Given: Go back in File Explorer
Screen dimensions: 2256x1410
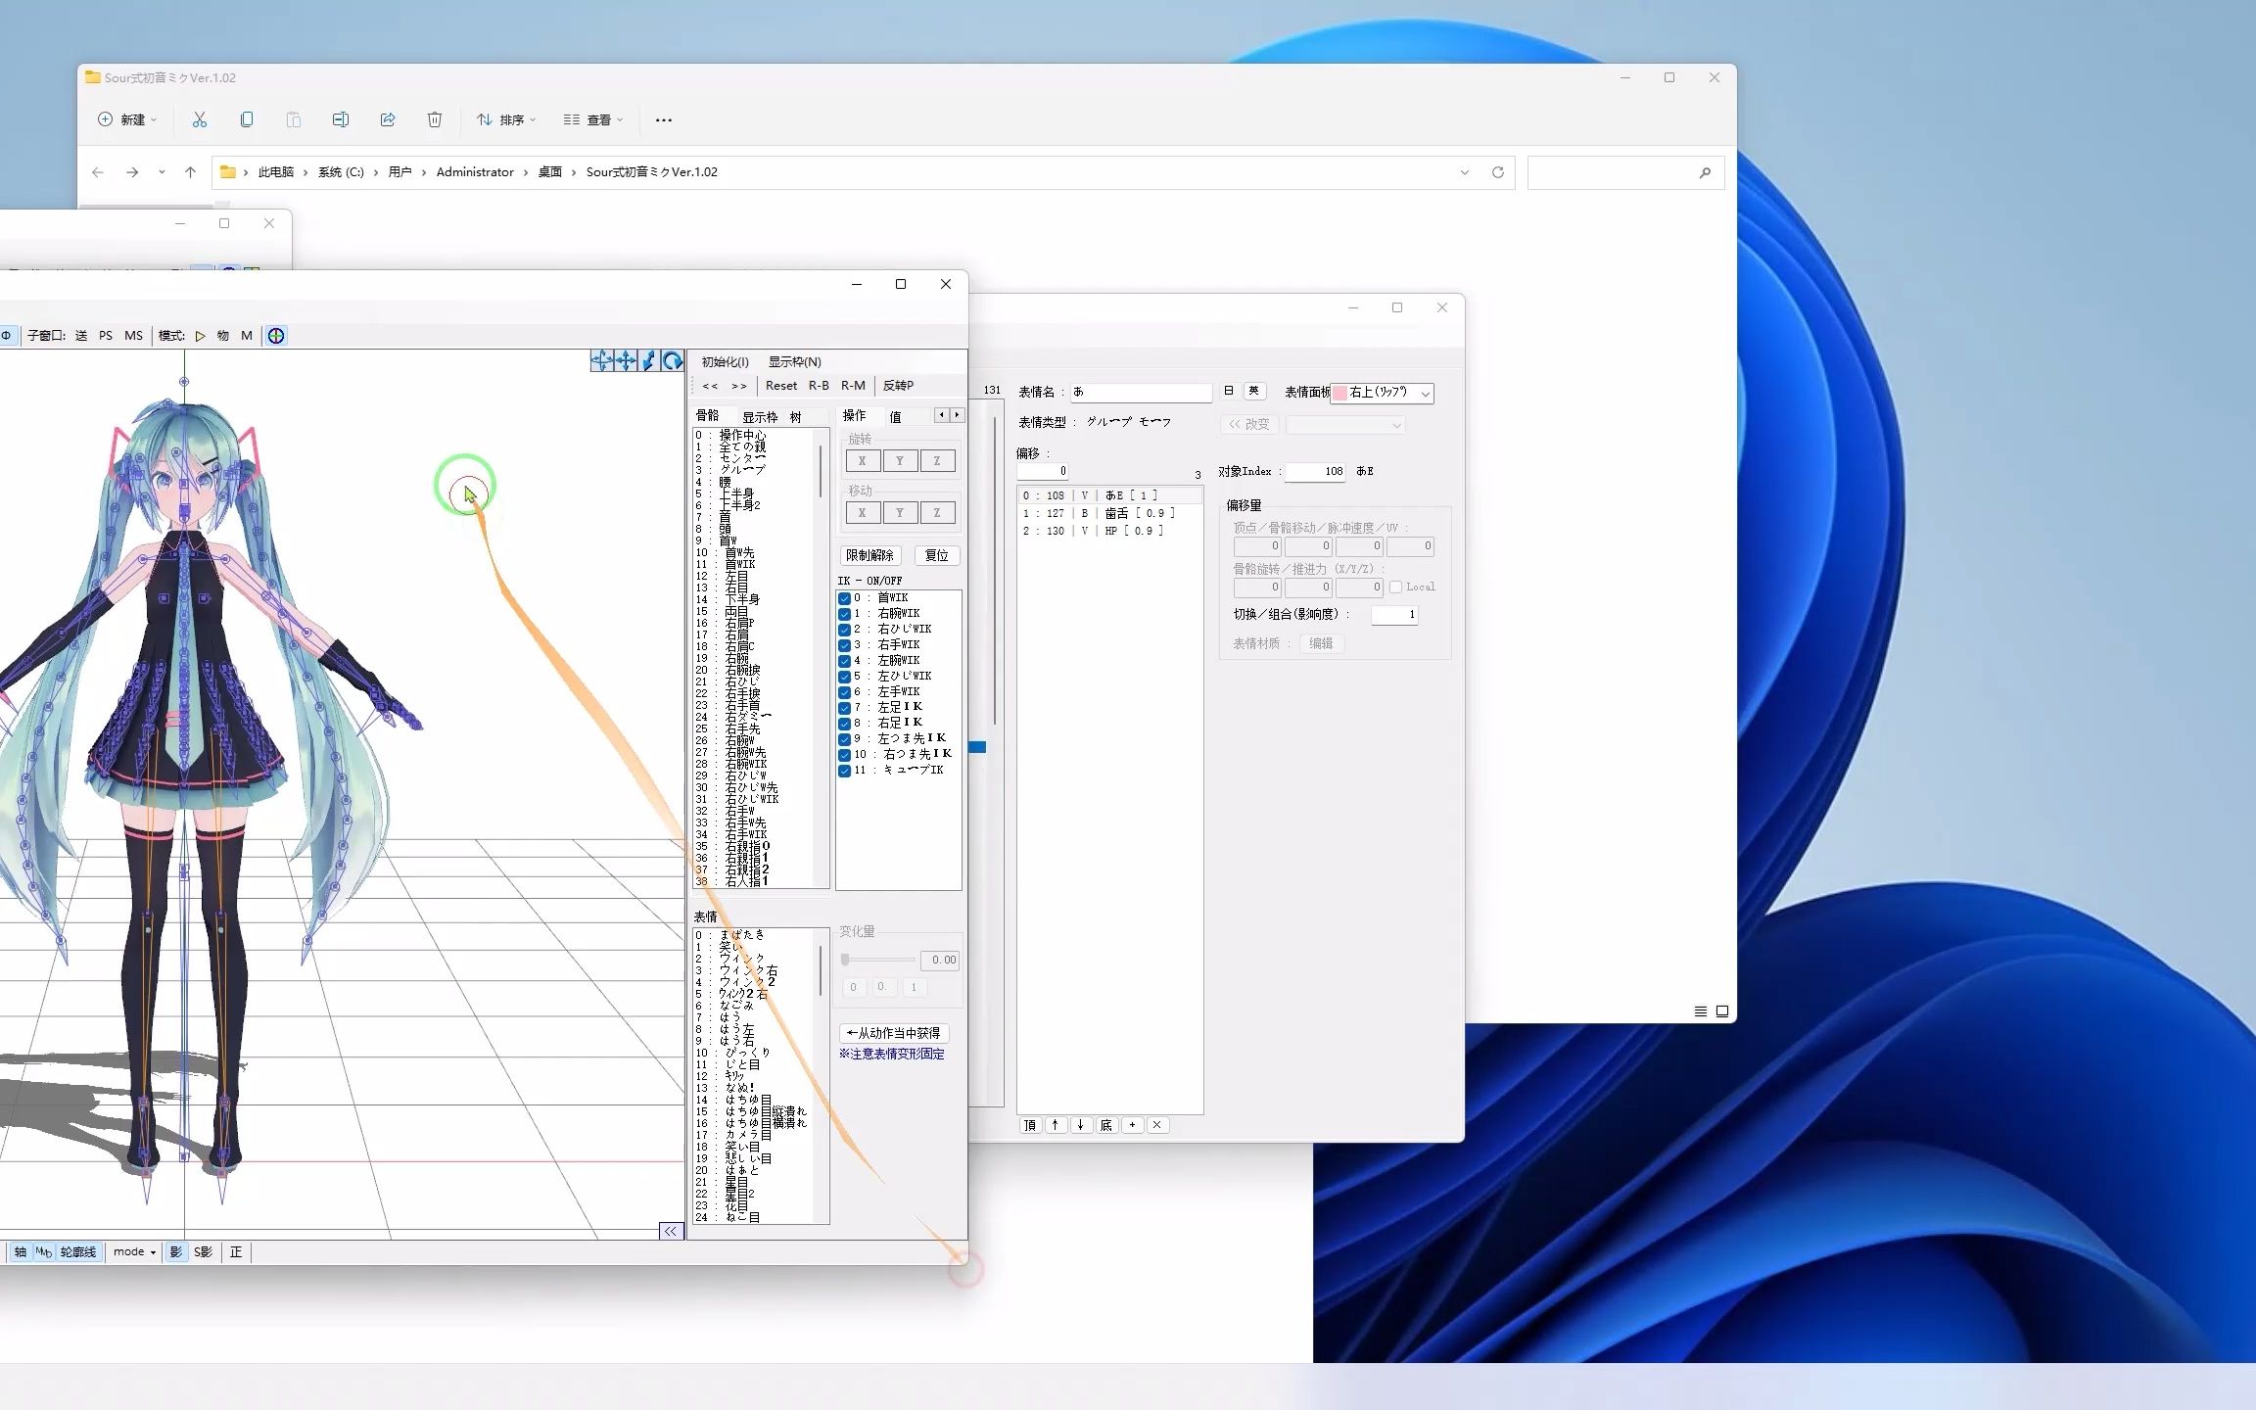Looking at the screenshot, I should pos(98,172).
